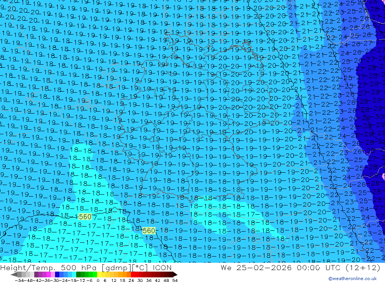Click the 'ICON' model name in title

(162, 267)
